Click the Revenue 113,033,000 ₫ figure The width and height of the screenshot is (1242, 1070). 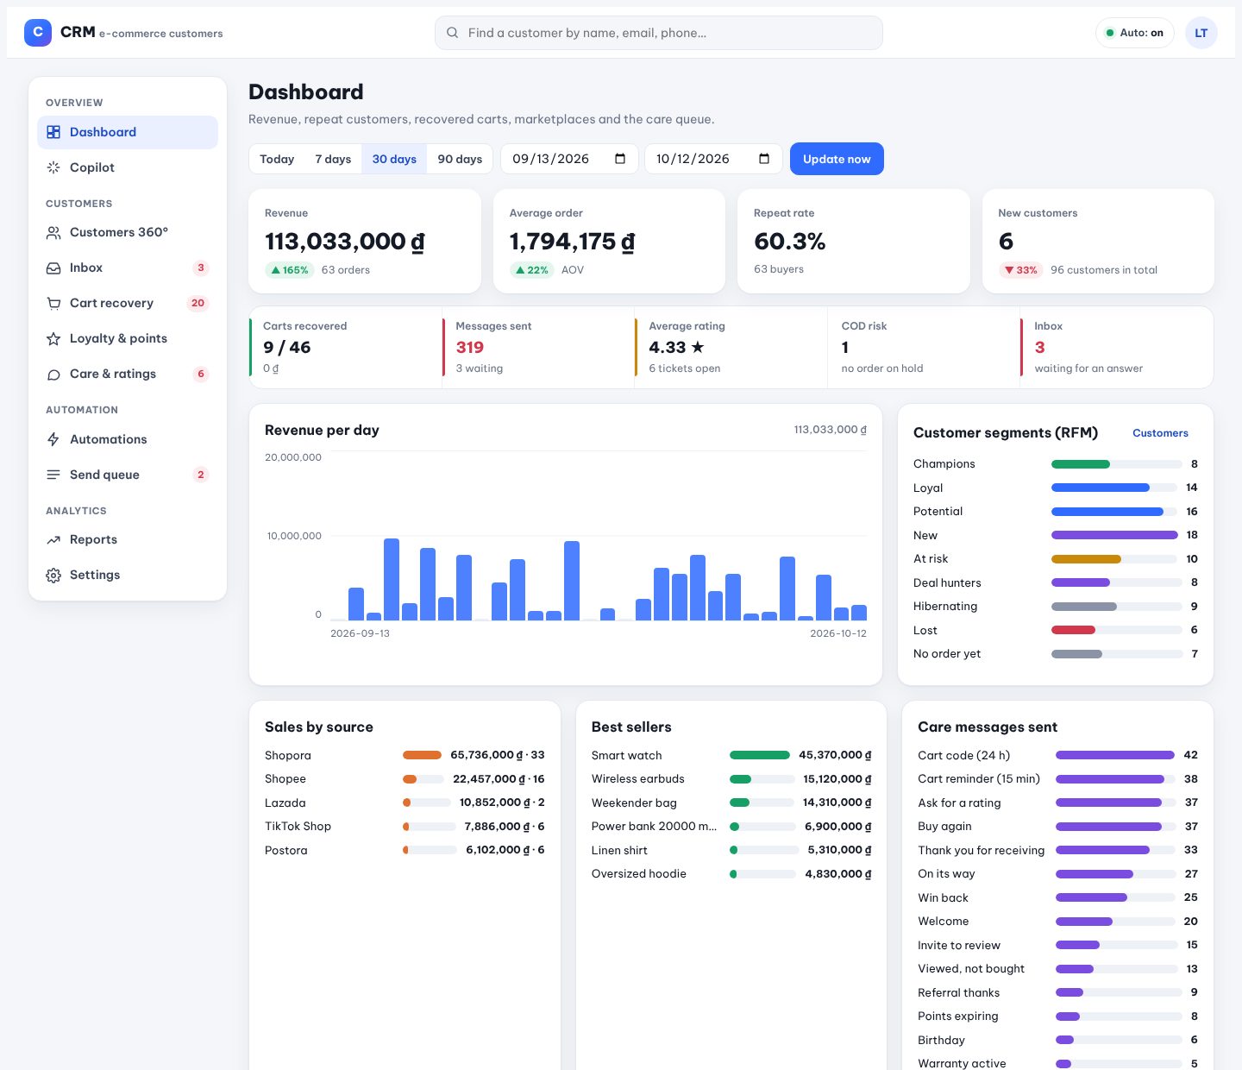[344, 242]
